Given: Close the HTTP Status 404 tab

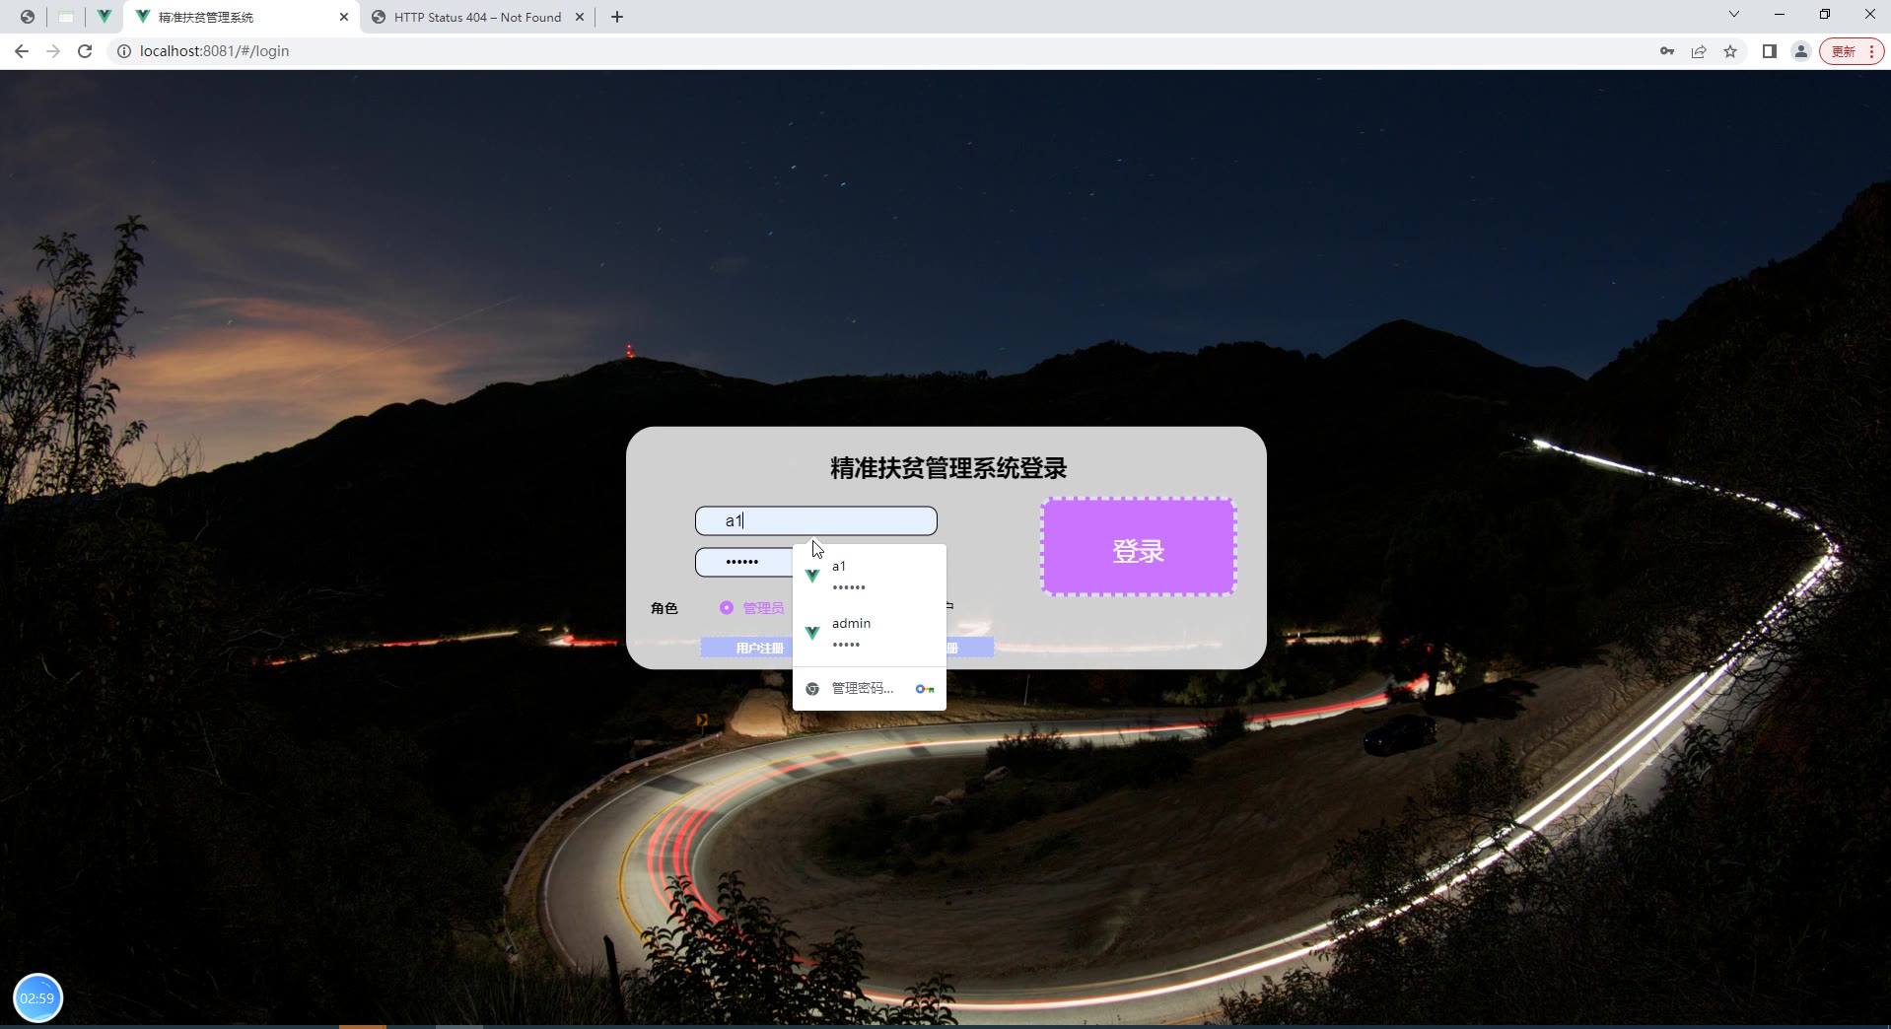Looking at the screenshot, I should tap(580, 17).
